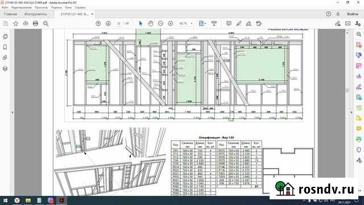The height and width of the screenshot is (205, 364).
Task: Click the read mode toolbar icon
Action: (x=214, y=23)
